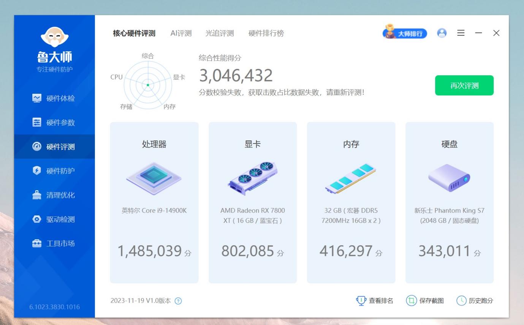Click the 英特尔 Core i9-14900K text
524x325 pixels.
[154, 210]
